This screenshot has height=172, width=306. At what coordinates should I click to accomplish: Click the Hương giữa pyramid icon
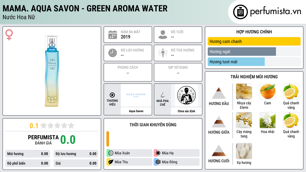(x=219, y=122)
